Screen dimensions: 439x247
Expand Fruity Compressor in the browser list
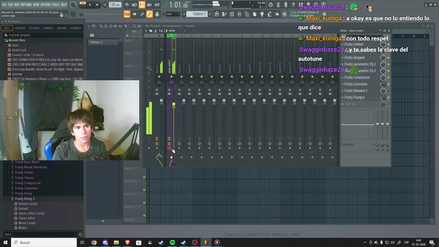tap(28, 183)
